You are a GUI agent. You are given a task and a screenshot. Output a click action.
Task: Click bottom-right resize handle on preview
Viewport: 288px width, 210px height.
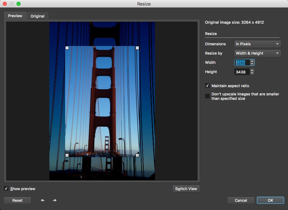coord(137,155)
